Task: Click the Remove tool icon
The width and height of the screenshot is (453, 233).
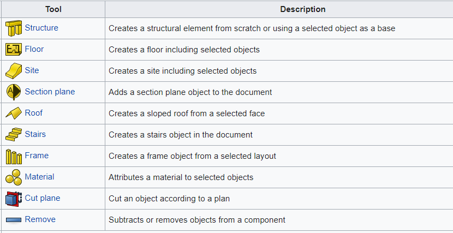Action: [x=14, y=220]
